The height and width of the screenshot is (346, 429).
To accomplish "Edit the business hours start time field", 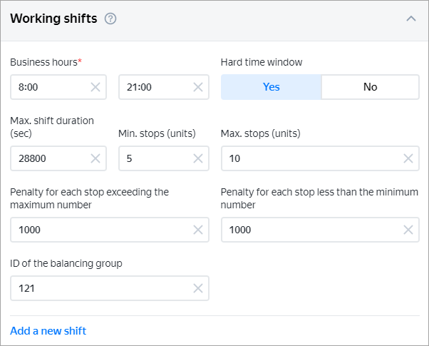I will coord(50,87).
